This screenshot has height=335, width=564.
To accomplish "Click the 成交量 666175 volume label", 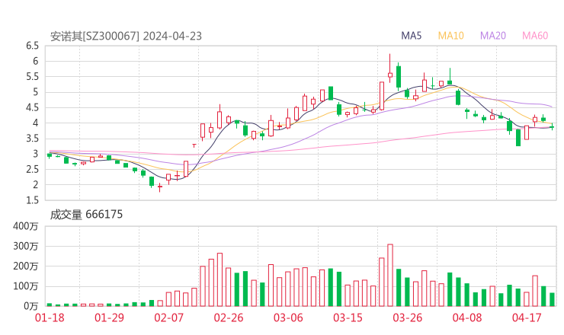I will tap(86, 215).
